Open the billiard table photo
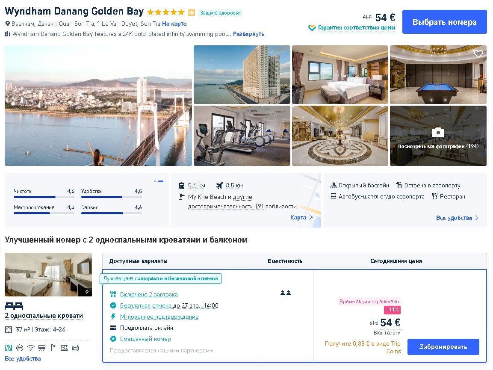This screenshot has width=493, height=370. (438, 74)
